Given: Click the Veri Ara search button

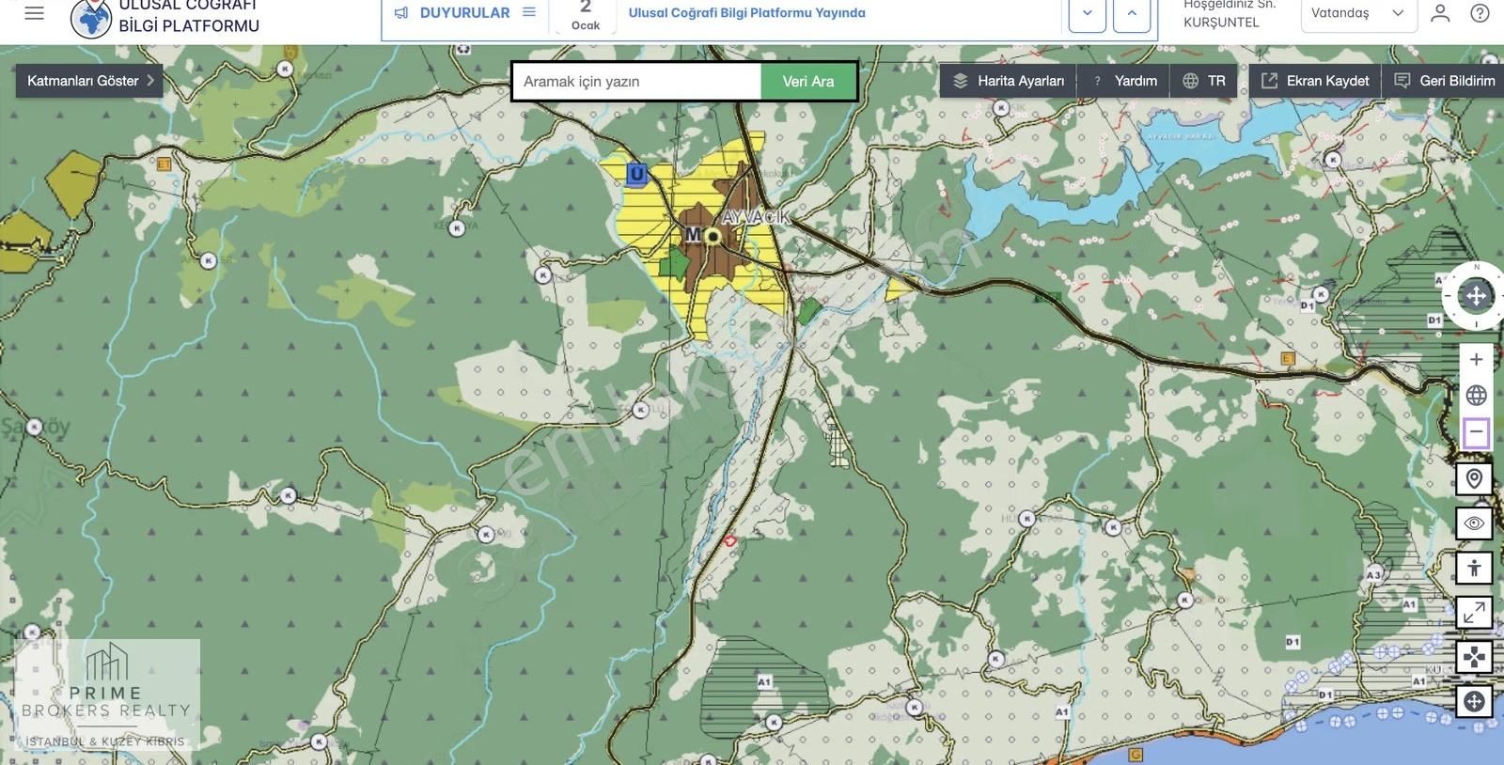Looking at the screenshot, I should 808,82.
